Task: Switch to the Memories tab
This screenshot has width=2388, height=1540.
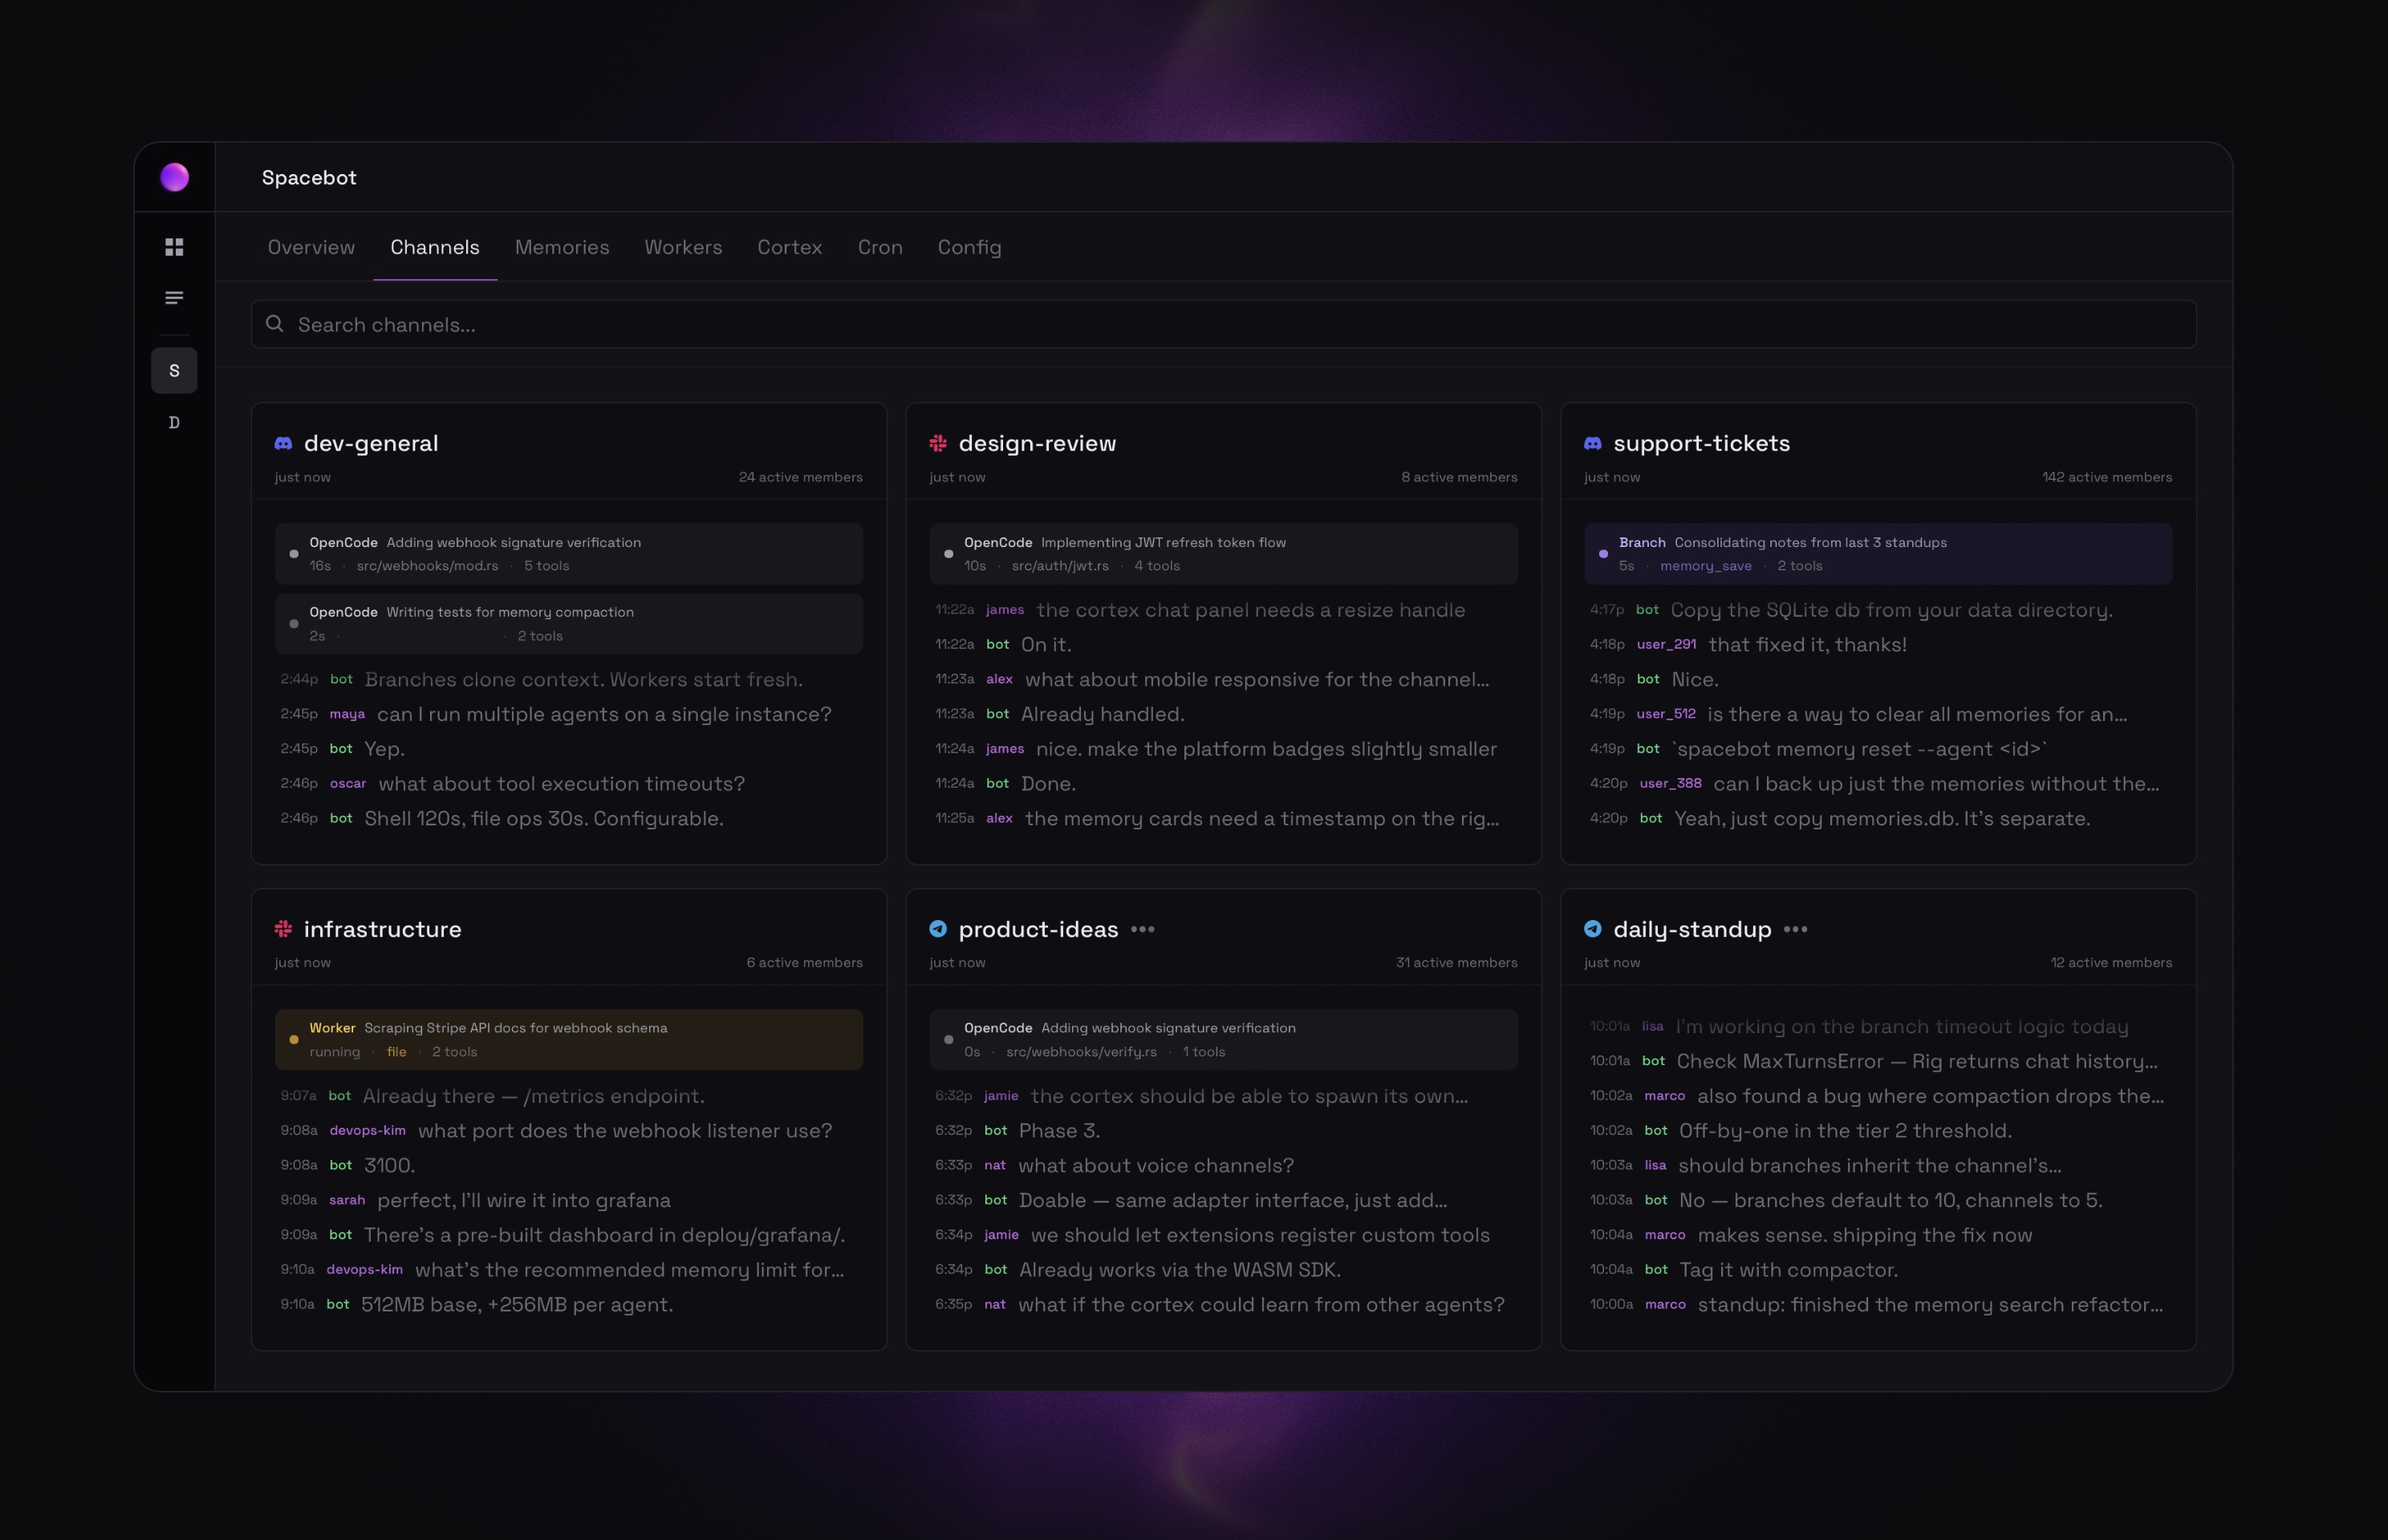Action: pyautogui.click(x=562, y=247)
